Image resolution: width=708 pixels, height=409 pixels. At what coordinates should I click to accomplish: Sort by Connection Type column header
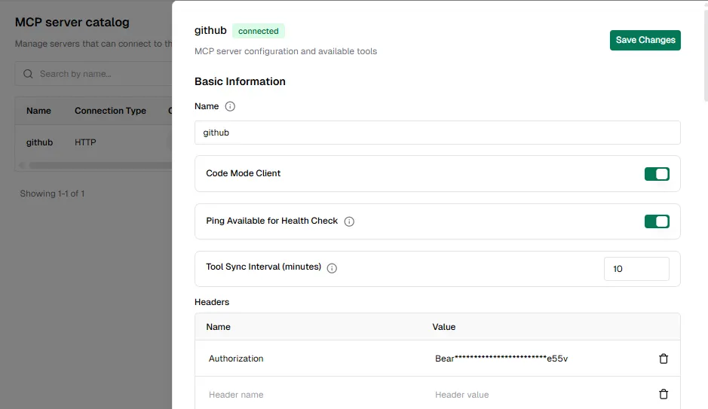110,111
